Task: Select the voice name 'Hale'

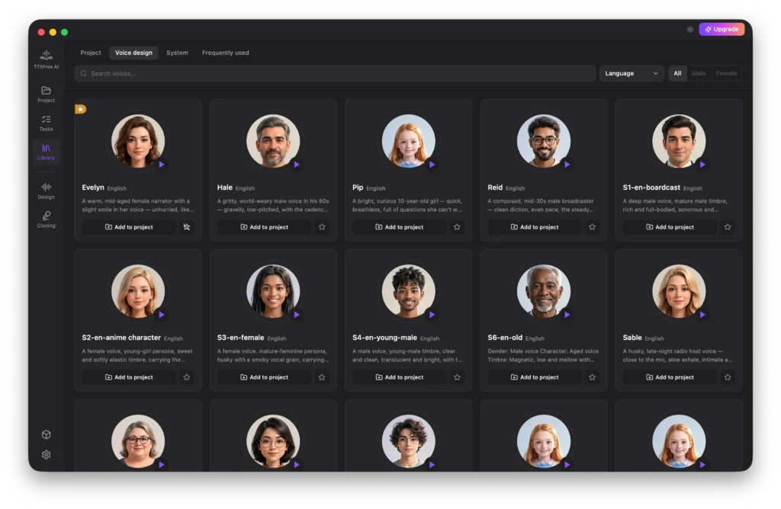Action: click(x=225, y=187)
